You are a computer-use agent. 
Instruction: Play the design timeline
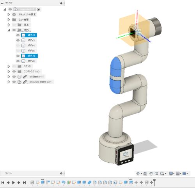(x=13, y=183)
